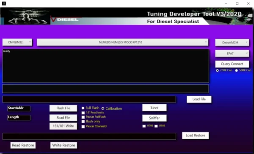Select the 250K Can radio button
254x154 pixels.
click(x=218, y=70)
